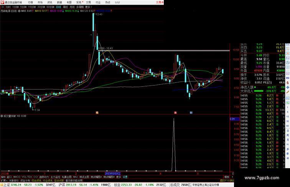Click the RSI icon in right toolbar
Screen dimensions: 290x187
click(288, 78)
